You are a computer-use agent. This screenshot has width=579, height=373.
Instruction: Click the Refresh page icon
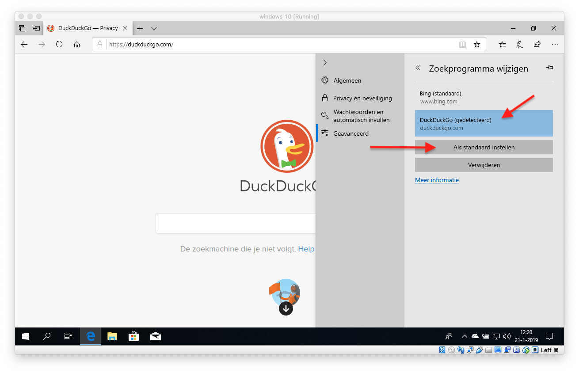point(59,45)
